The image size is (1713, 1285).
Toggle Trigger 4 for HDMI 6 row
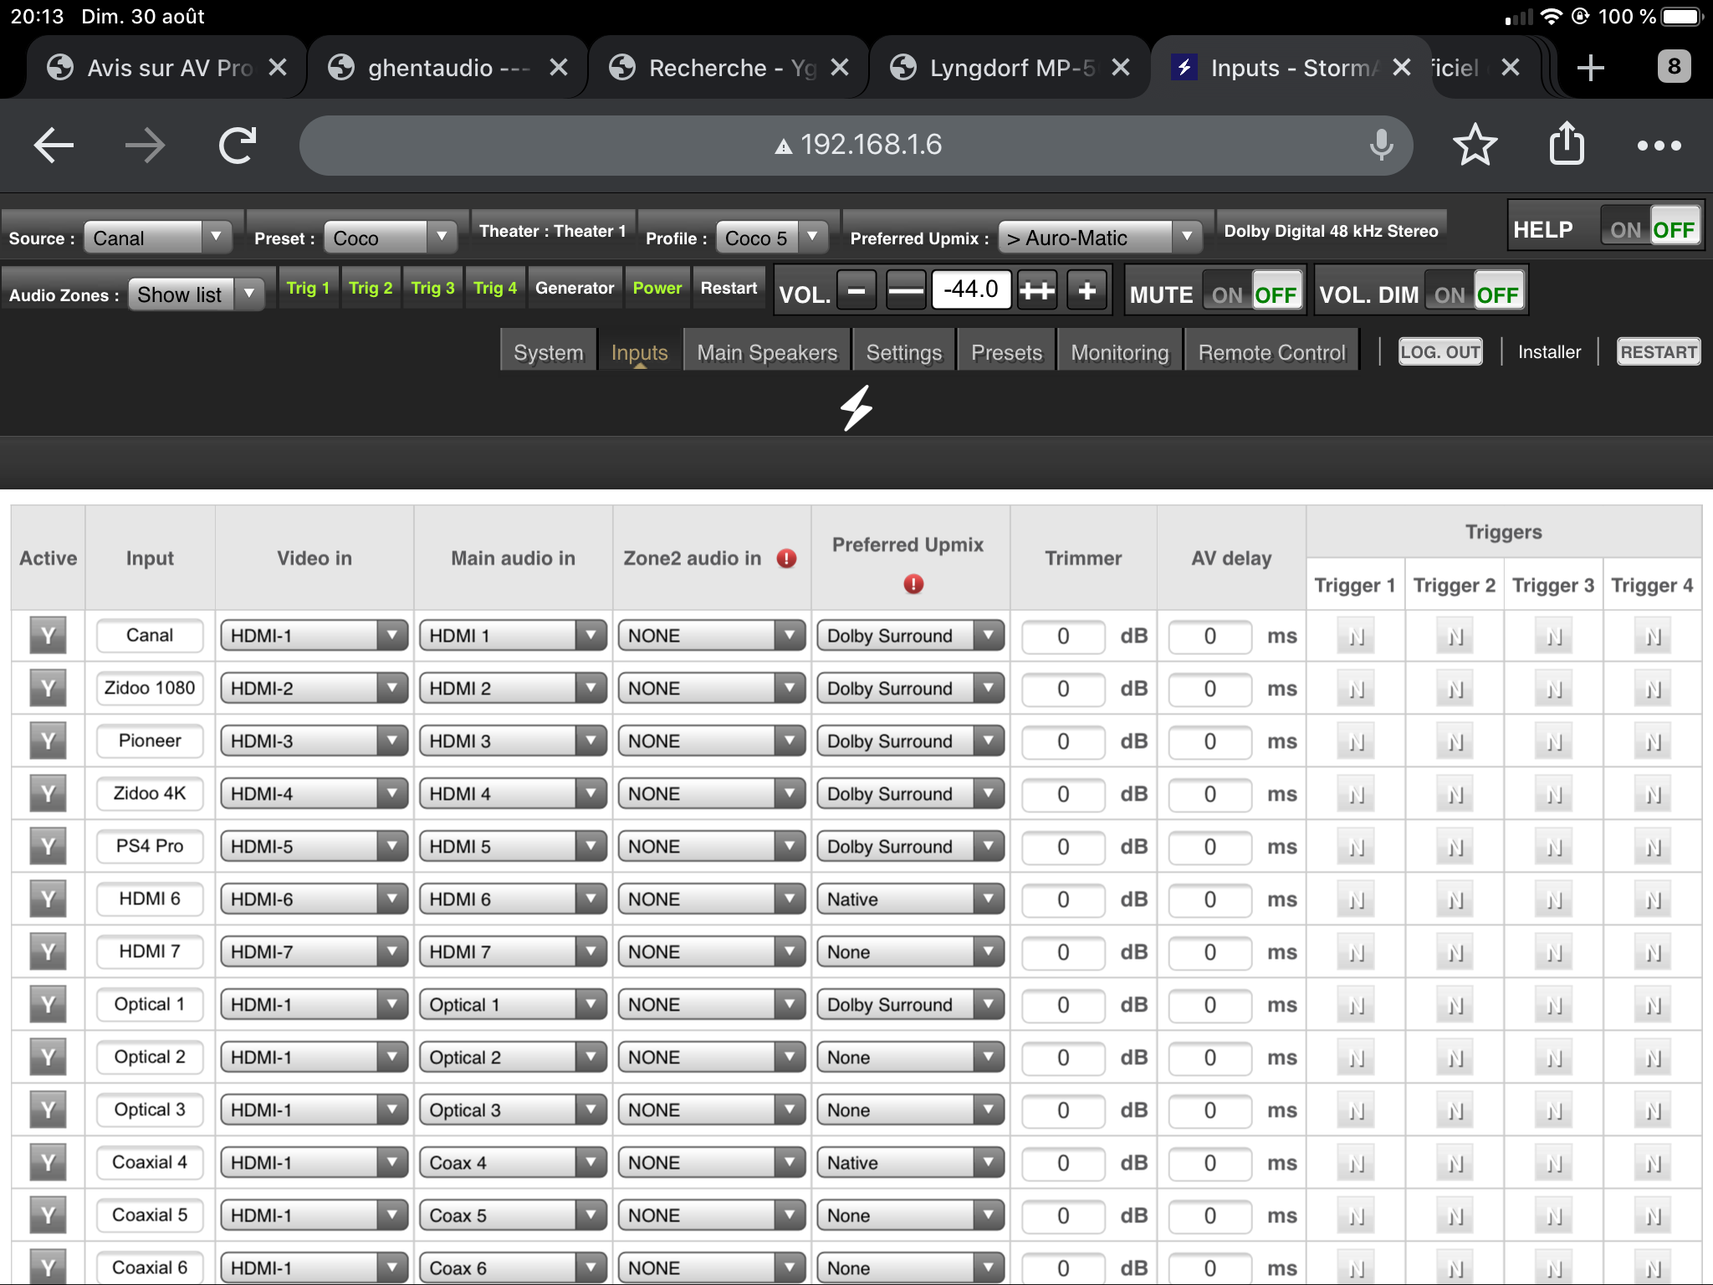point(1653,900)
